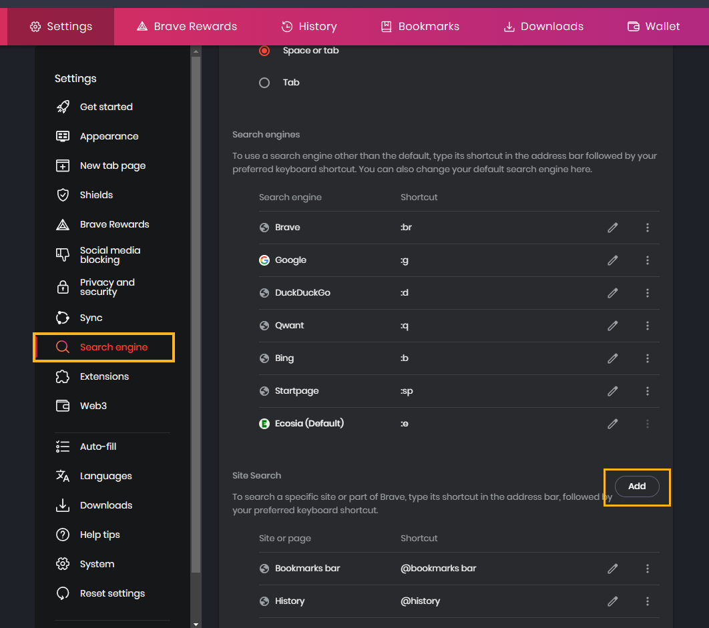709x628 pixels.
Task: Edit the Bing search engine entry
Action: (x=612, y=358)
